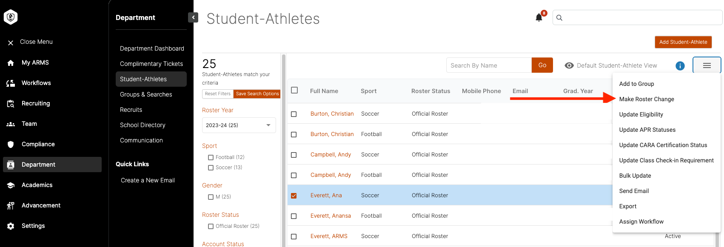724x247 pixels.
Task: Collapse the Department submenu arrow
Action: [x=193, y=17]
